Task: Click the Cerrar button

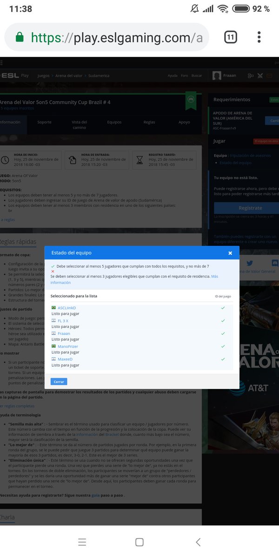Action: pos(59,382)
